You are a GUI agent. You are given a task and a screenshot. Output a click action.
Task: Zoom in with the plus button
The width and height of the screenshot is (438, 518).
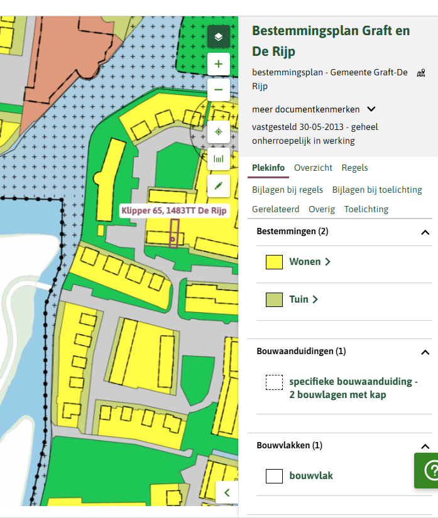click(218, 63)
